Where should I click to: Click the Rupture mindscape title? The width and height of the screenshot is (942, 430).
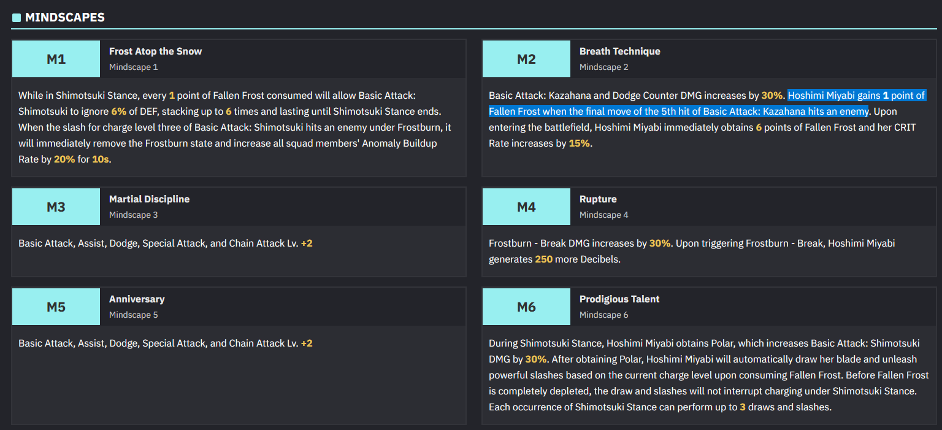click(x=598, y=199)
